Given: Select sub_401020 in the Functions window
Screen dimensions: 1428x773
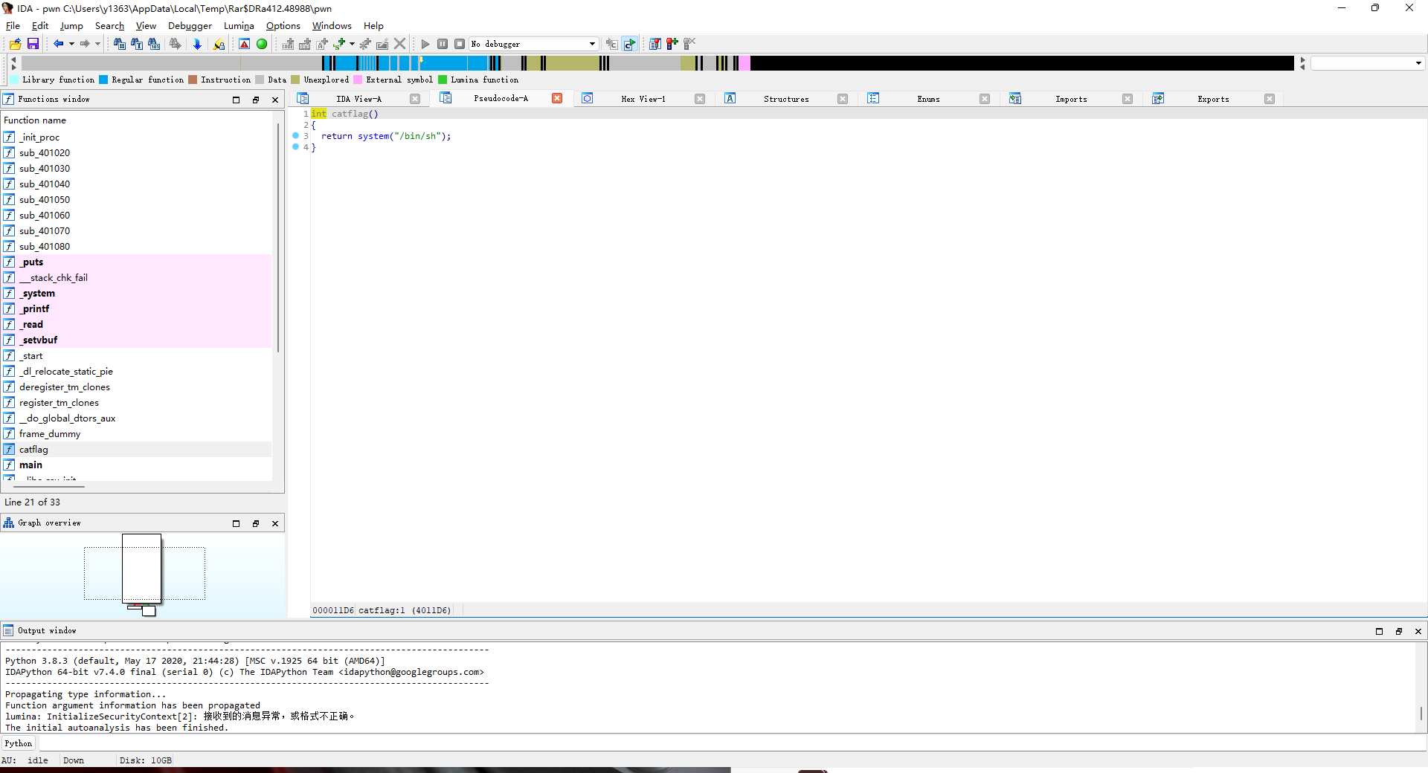Looking at the screenshot, I should [137, 153].
